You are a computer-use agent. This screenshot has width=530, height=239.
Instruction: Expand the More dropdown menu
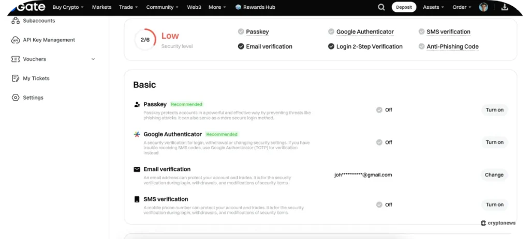pyautogui.click(x=217, y=7)
